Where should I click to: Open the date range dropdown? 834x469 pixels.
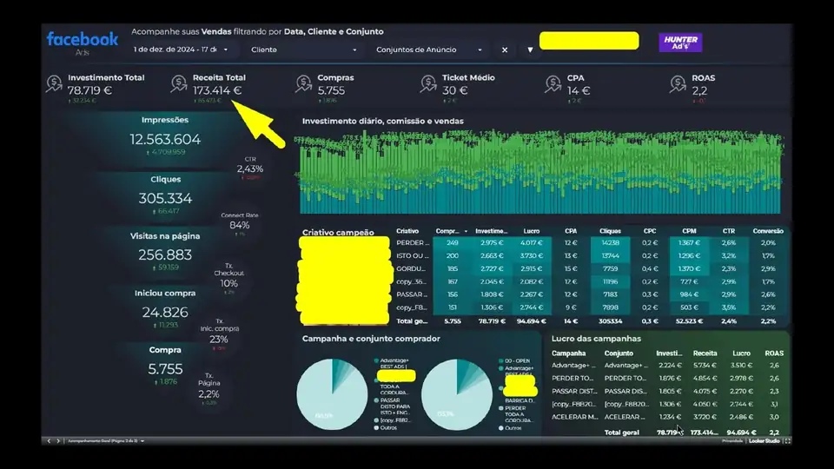click(x=181, y=50)
